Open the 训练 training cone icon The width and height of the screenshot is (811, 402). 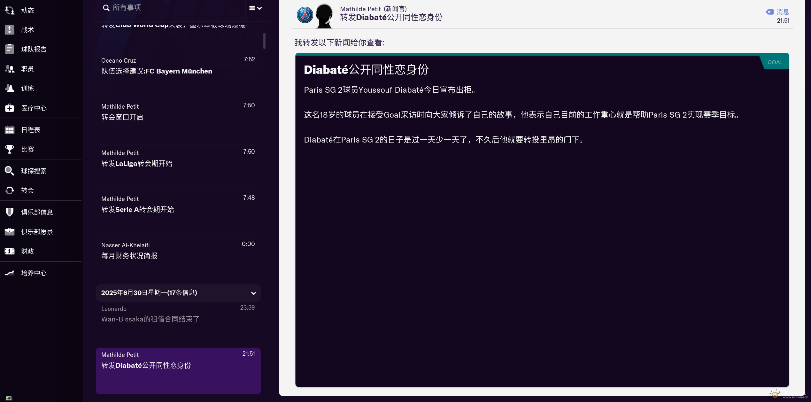point(10,88)
